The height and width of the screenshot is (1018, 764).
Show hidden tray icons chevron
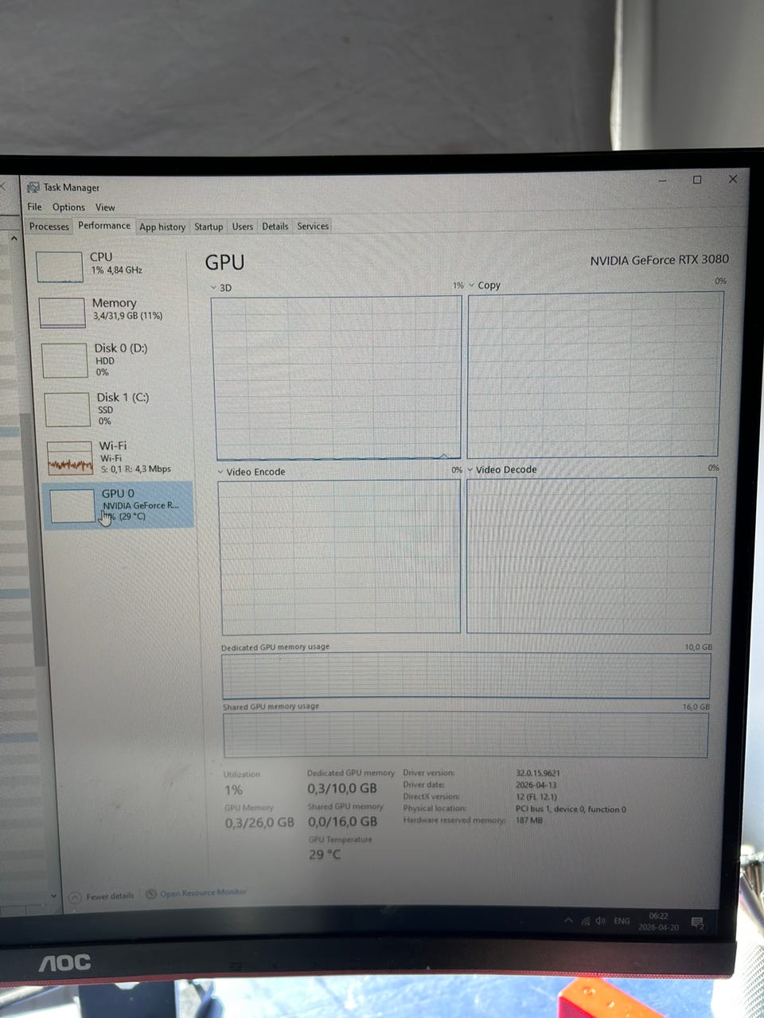click(x=568, y=921)
